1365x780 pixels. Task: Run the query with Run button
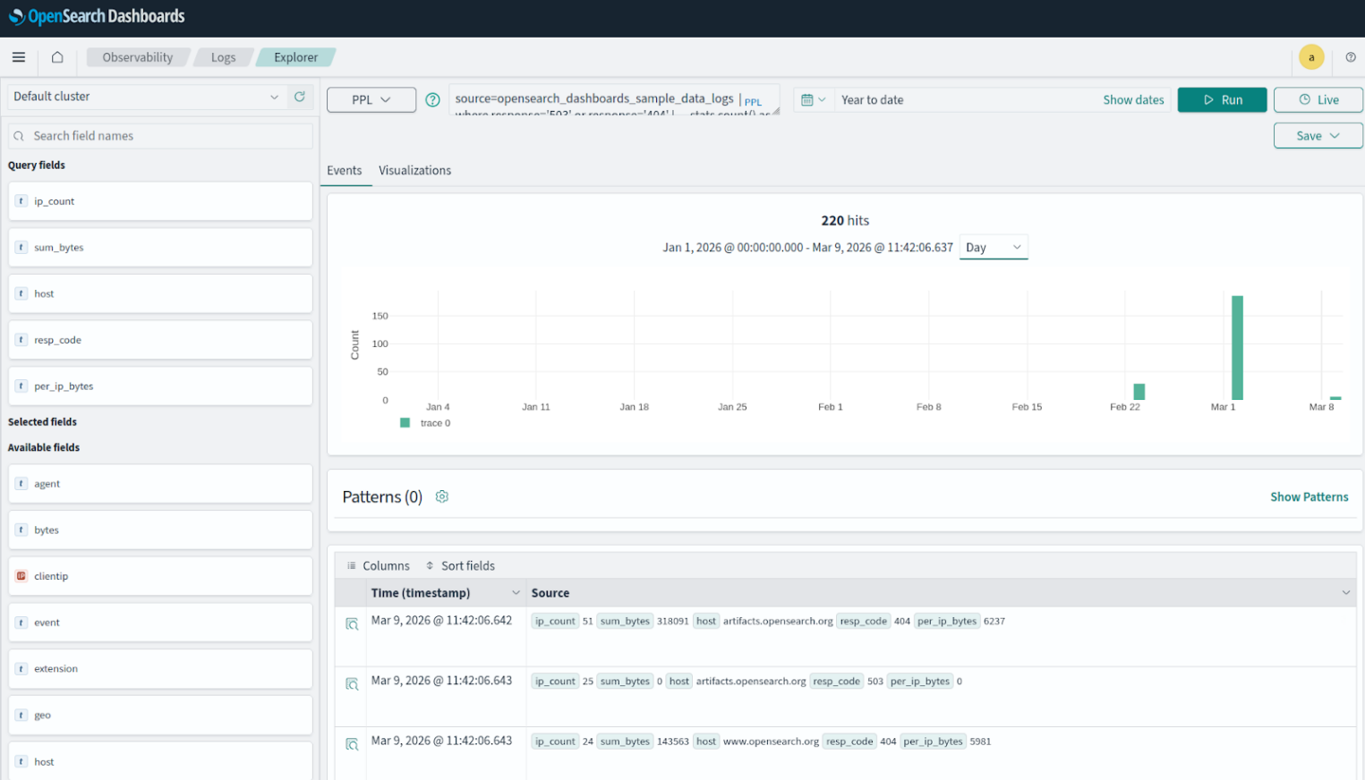pos(1221,100)
